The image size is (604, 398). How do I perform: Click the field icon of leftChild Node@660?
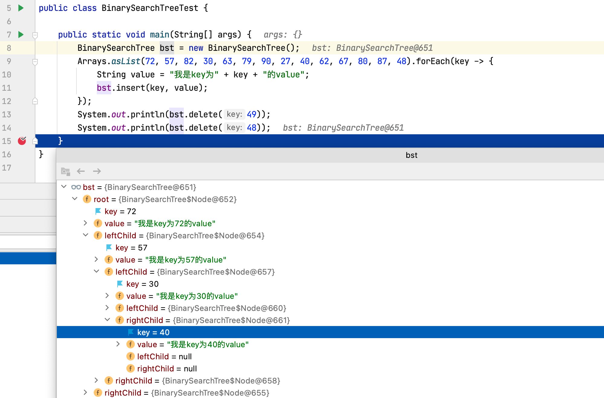pyautogui.click(x=120, y=308)
